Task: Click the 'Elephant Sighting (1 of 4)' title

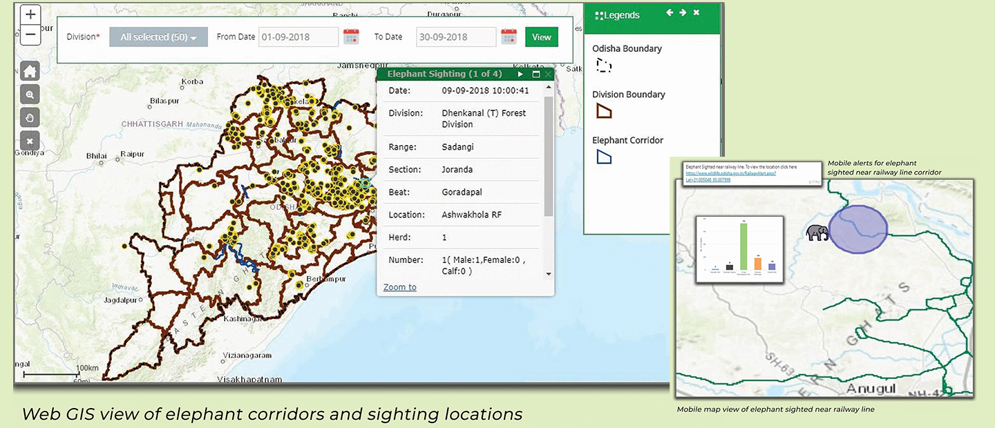Action: click(444, 74)
